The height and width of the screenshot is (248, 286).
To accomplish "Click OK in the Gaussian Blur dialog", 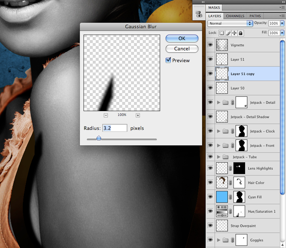I will pos(182,38).
